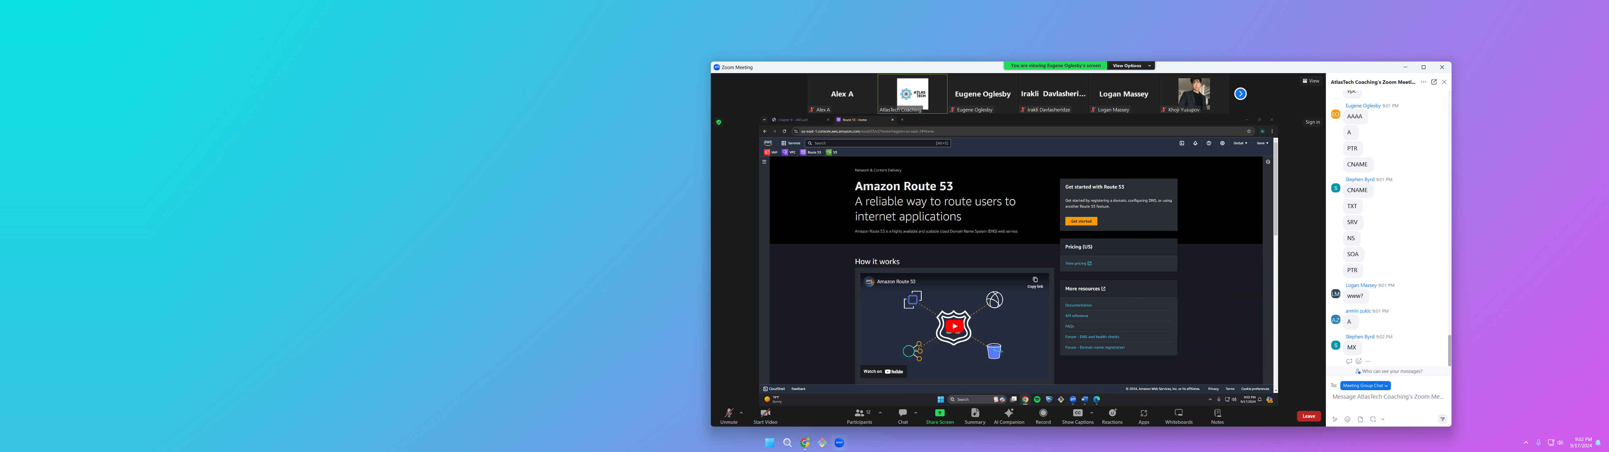Image resolution: width=1609 pixels, height=452 pixels.
Task: Click the emoji icon in chat composer
Action: tap(1347, 419)
